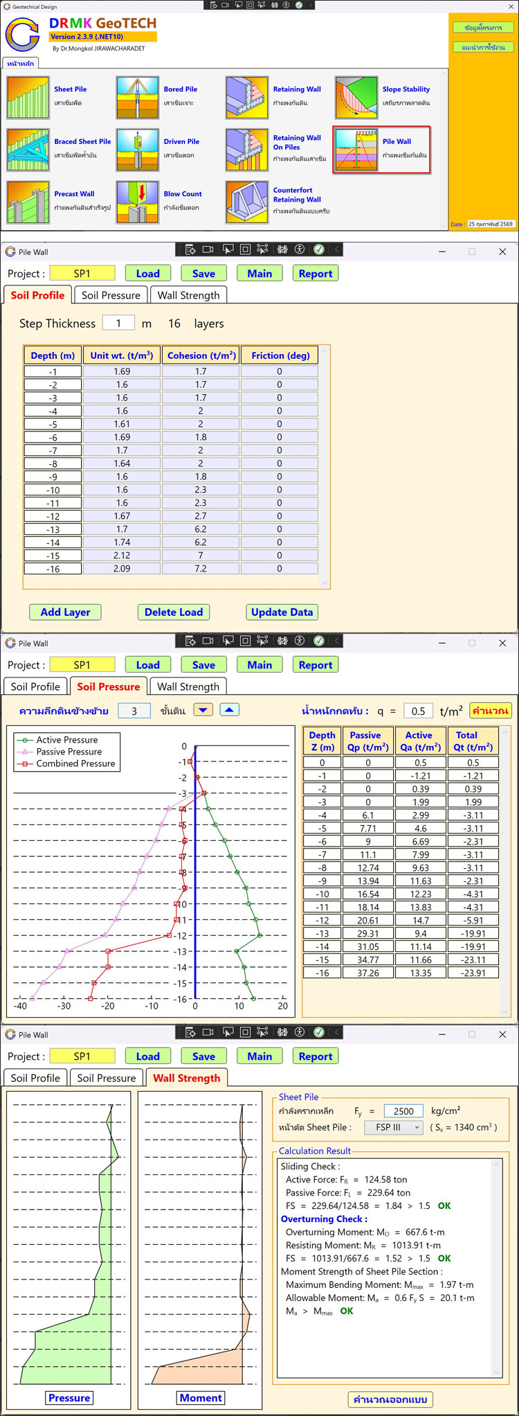This screenshot has height=1416, width=519.
Task: Open the Bored Pile module icon
Action: pos(138,98)
